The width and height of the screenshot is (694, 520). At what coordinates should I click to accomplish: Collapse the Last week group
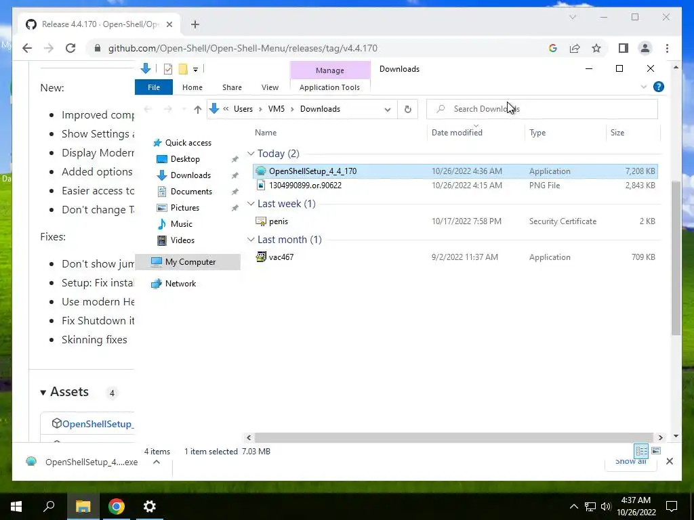point(251,203)
